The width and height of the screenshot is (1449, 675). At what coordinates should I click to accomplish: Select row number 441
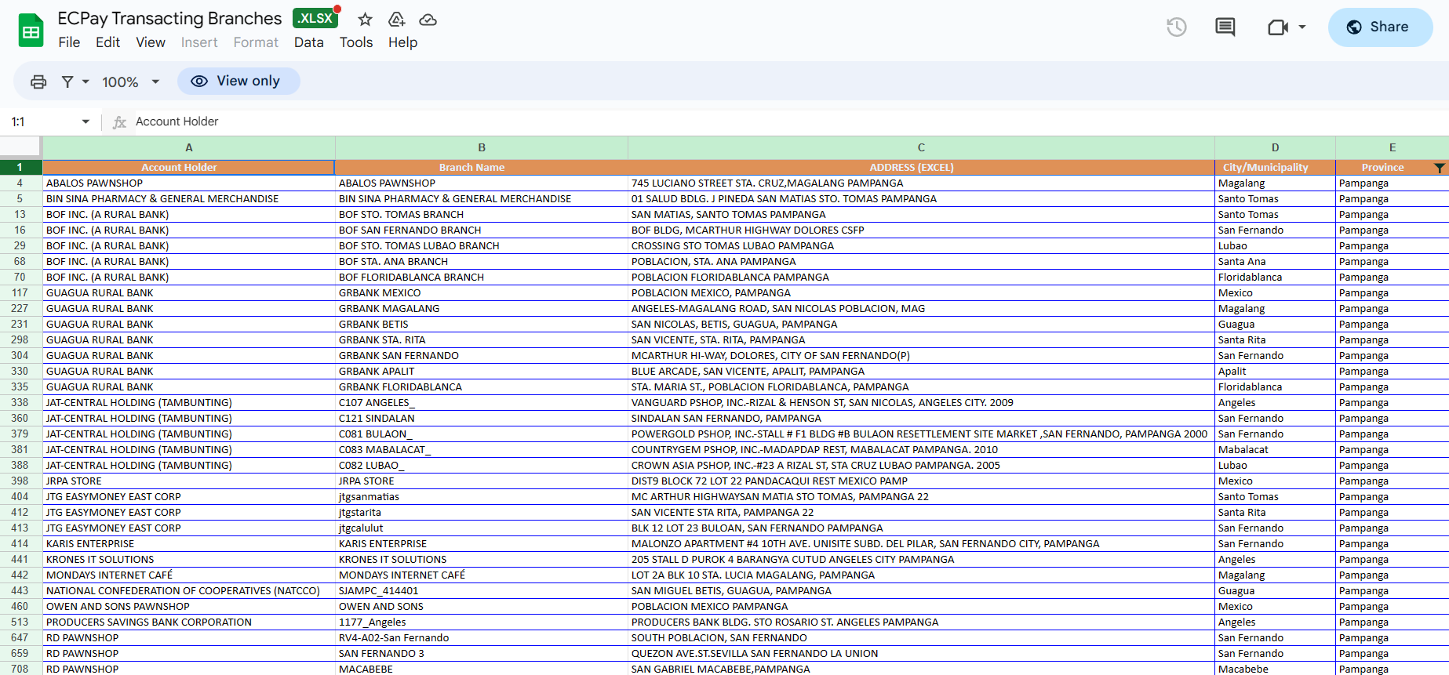(20, 560)
